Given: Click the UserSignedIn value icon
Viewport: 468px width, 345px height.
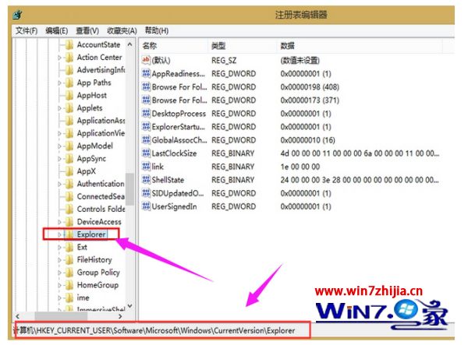Looking at the screenshot, I should 146,206.
